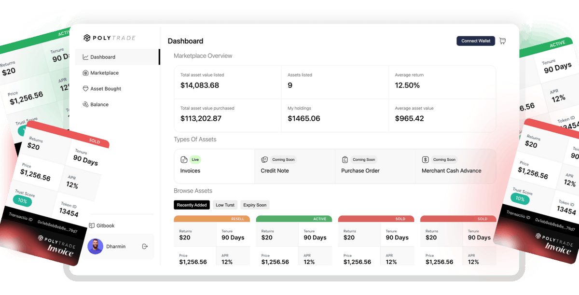Open the Merchant Cash Advance card

click(x=455, y=166)
